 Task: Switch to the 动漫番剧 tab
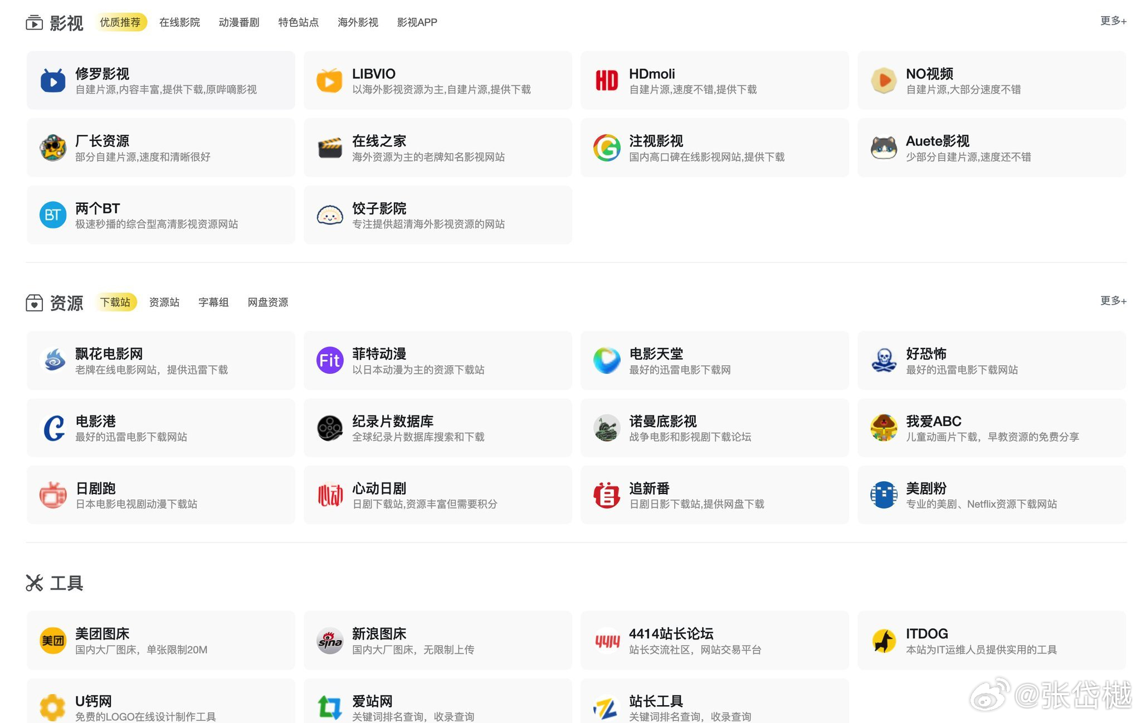click(x=239, y=22)
